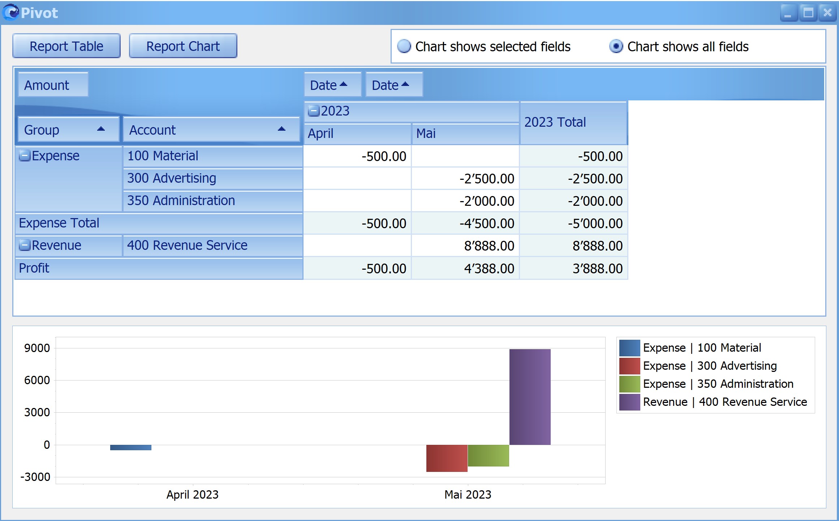Open the Report Chart
Screen dimensions: 839x521
pyautogui.click(x=183, y=46)
